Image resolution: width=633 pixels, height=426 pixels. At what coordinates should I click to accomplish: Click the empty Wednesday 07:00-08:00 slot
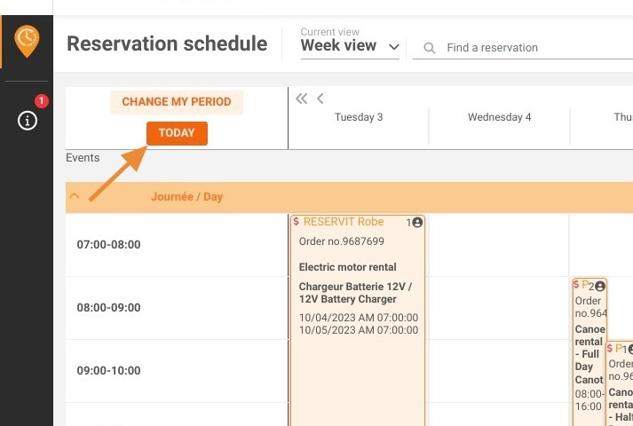499,245
